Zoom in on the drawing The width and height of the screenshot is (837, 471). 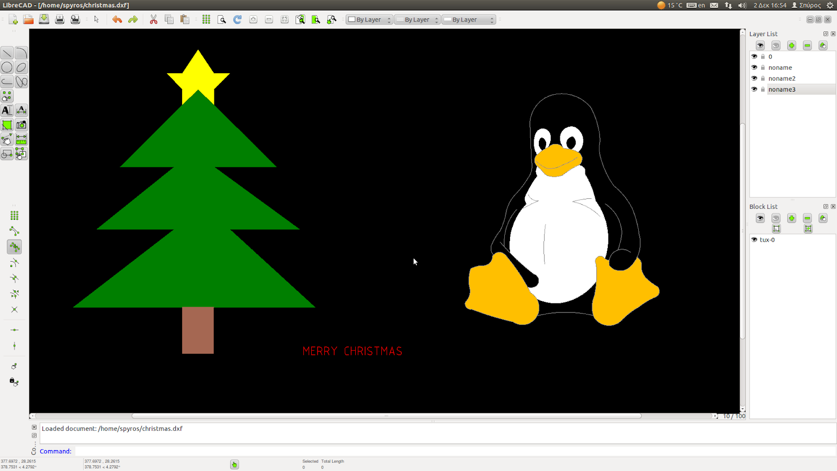(x=253, y=19)
